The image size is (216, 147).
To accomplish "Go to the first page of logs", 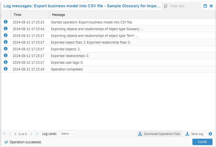I will [4, 134].
